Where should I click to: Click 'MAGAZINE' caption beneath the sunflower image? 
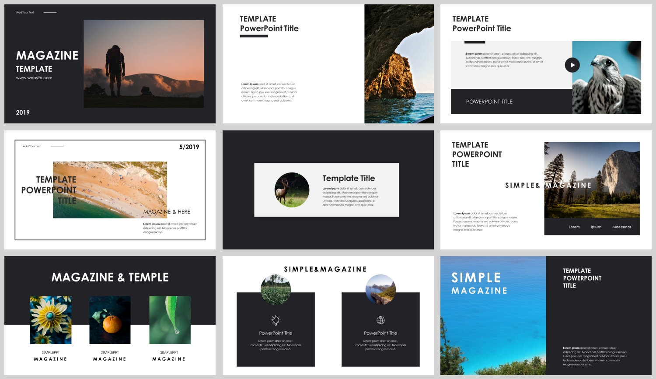click(51, 359)
